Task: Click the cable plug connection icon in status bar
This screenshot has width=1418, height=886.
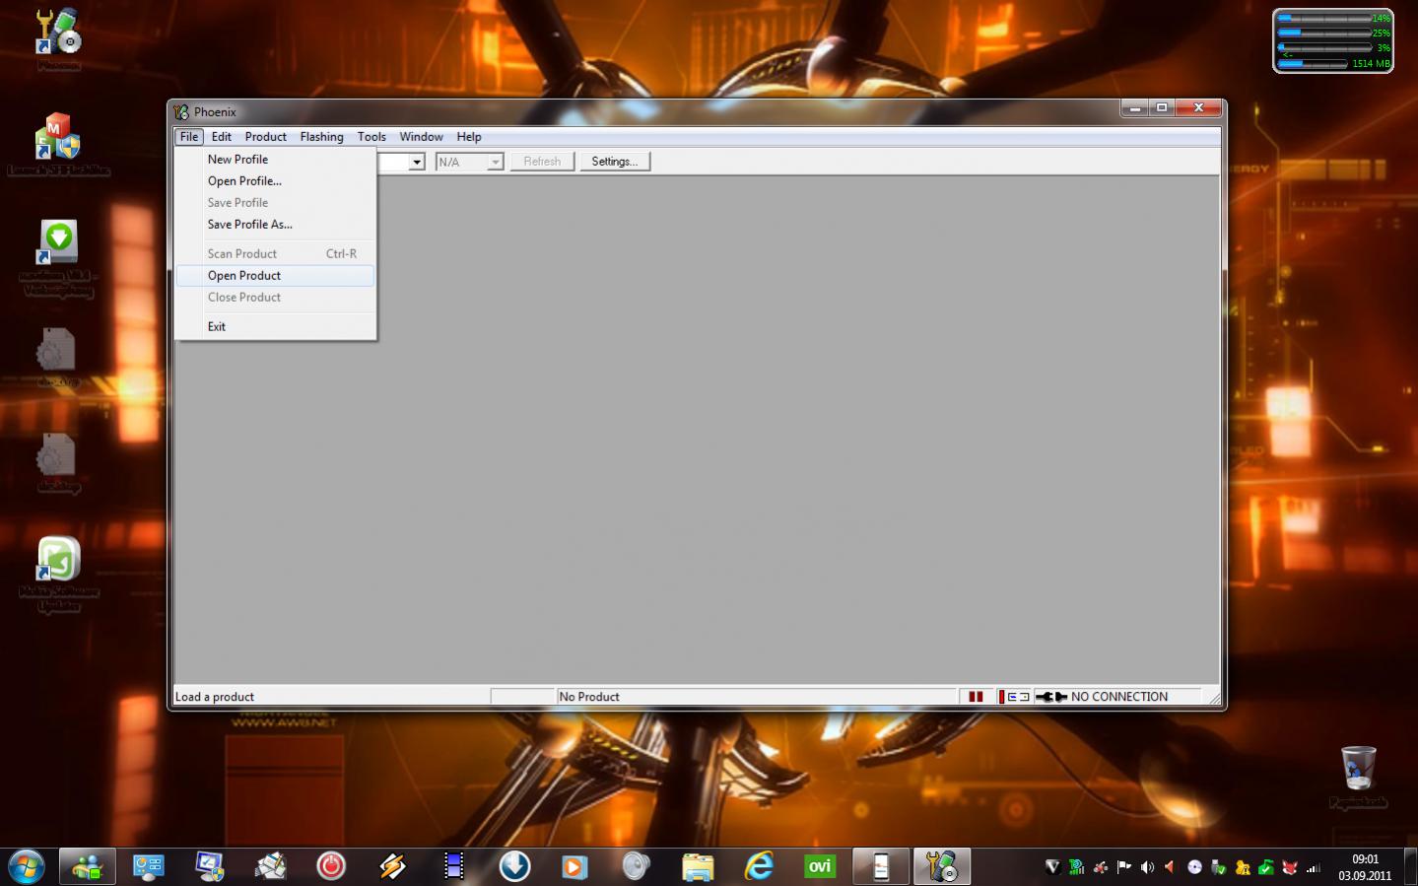Action: coord(1051,697)
